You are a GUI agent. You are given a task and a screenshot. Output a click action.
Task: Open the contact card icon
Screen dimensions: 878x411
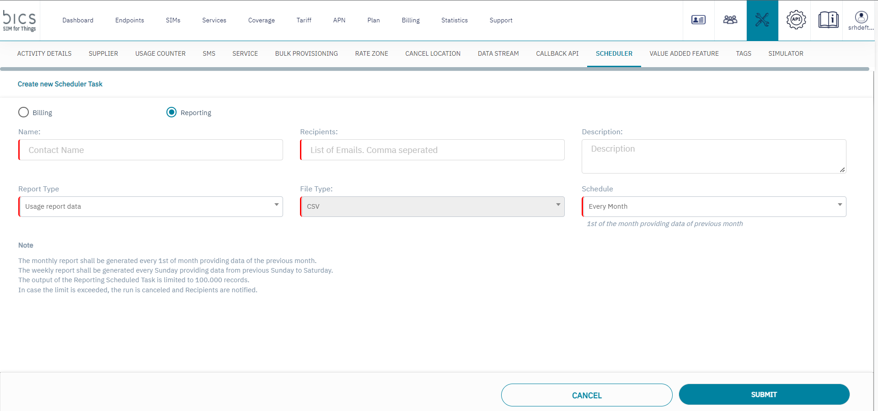coord(698,20)
